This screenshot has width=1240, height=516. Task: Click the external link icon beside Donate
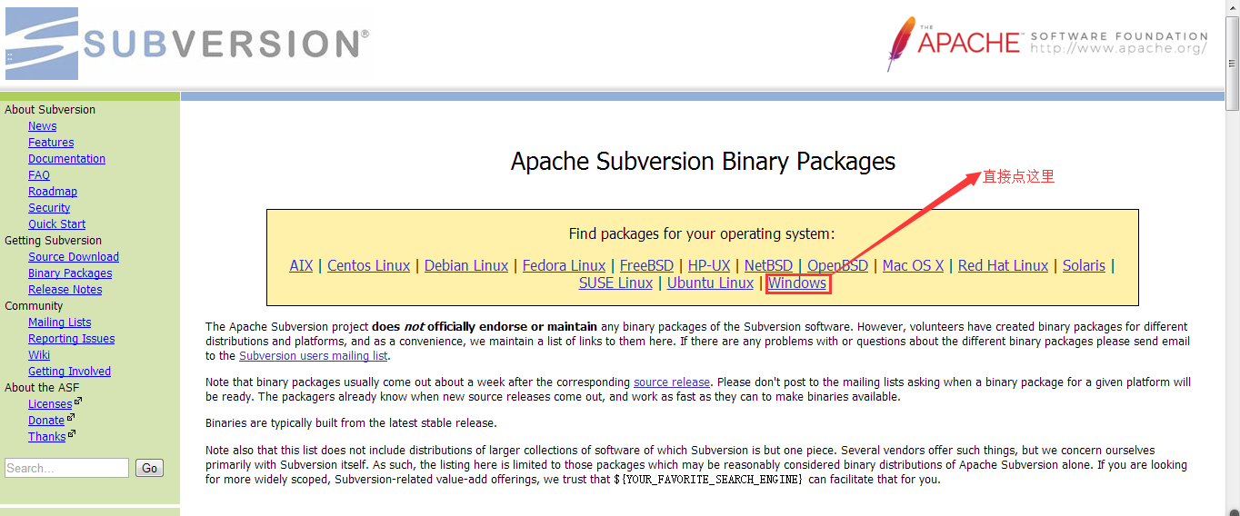pyautogui.click(x=71, y=417)
